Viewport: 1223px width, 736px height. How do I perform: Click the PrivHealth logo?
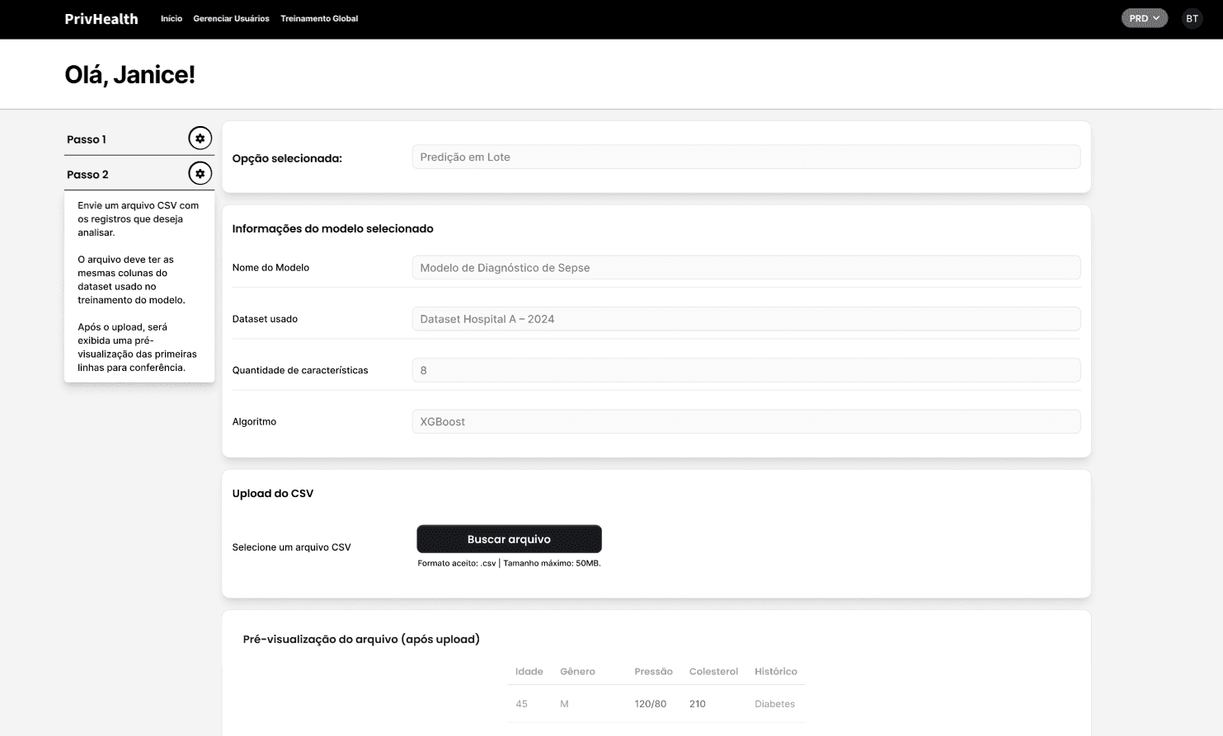click(x=101, y=18)
